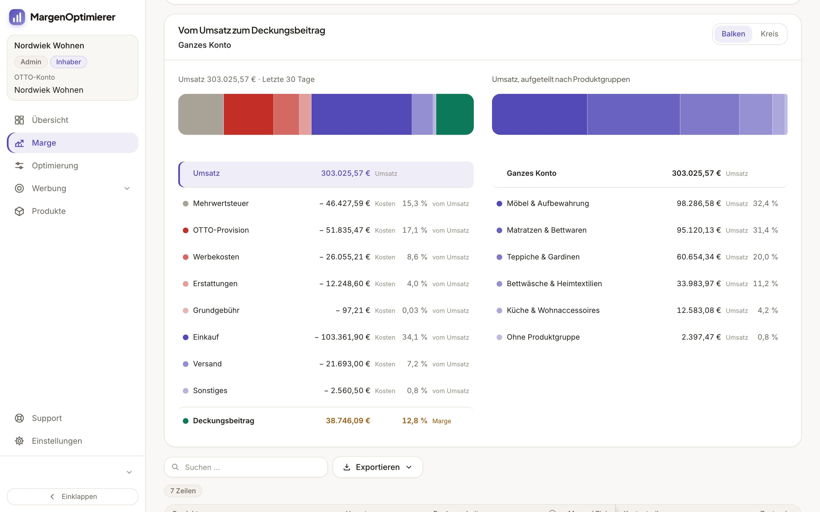Click the Marge chart icon
Viewport: 820px width, 512px height.
[x=19, y=143]
